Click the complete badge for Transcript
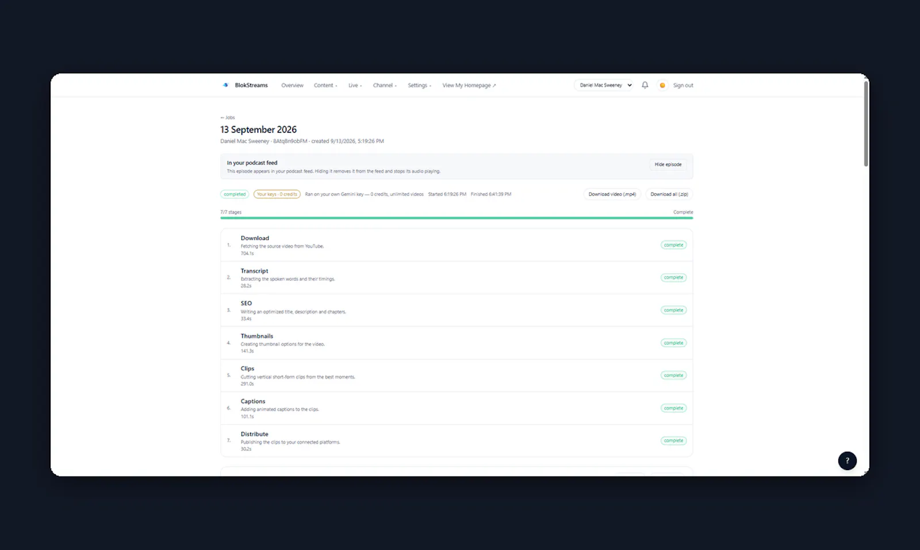The width and height of the screenshot is (920, 550). [673, 278]
